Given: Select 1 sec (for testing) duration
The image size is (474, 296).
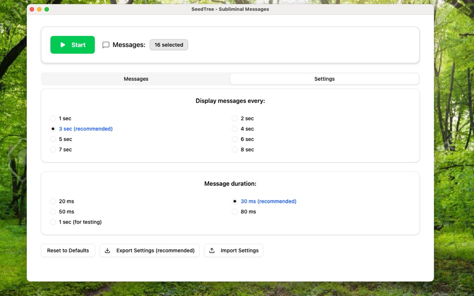Looking at the screenshot, I should 53,222.
